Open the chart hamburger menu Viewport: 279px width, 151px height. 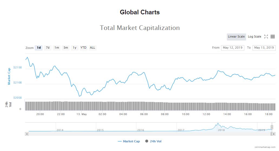273,36
